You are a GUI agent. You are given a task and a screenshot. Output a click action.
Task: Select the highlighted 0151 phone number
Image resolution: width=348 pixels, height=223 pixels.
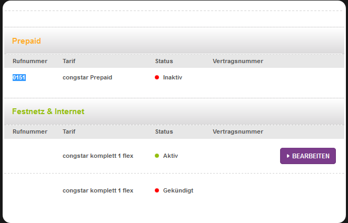(x=19, y=77)
